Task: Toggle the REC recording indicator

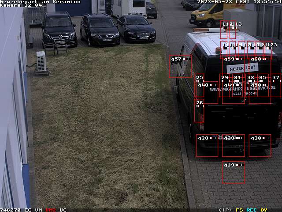Action: pyautogui.click(x=252, y=210)
